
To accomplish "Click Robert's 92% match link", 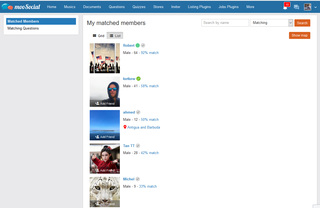I will 149,53.
